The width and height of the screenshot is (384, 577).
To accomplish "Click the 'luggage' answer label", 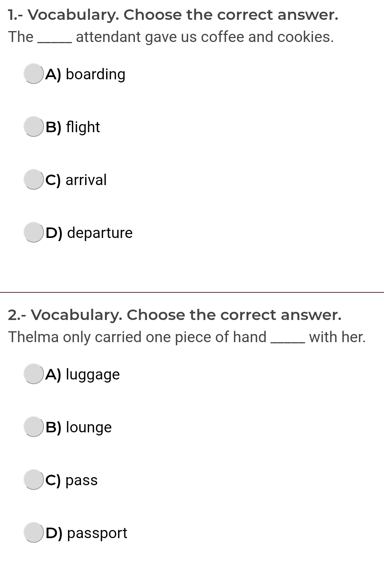I will 83,375.
